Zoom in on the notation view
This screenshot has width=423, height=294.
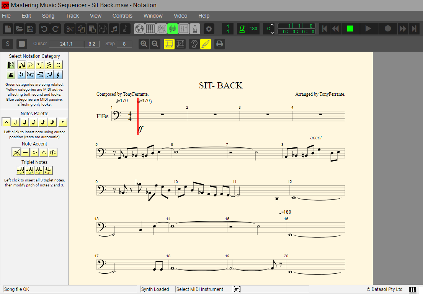click(144, 44)
